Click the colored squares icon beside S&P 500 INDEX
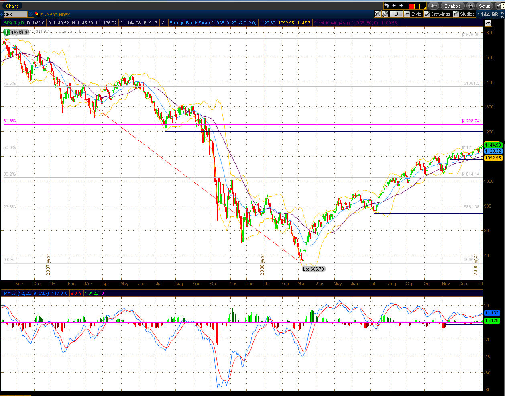The image size is (505, 396). pos(37,14)
